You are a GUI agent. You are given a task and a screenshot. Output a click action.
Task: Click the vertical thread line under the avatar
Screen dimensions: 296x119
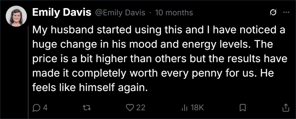click(x=28, y=72)
